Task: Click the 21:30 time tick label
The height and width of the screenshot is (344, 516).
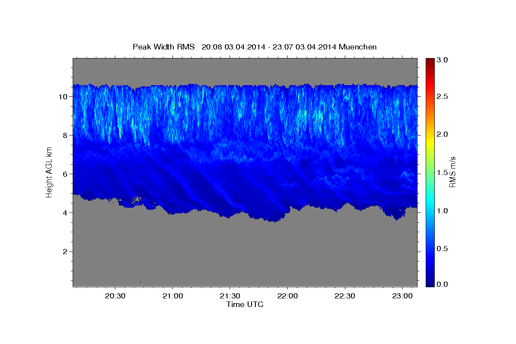Action: (x=230, y=296)
